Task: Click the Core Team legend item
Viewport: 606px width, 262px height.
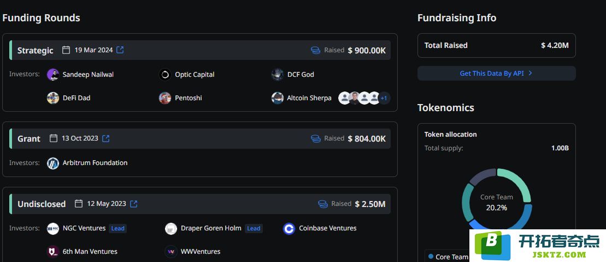Action: tap(448, 257)
